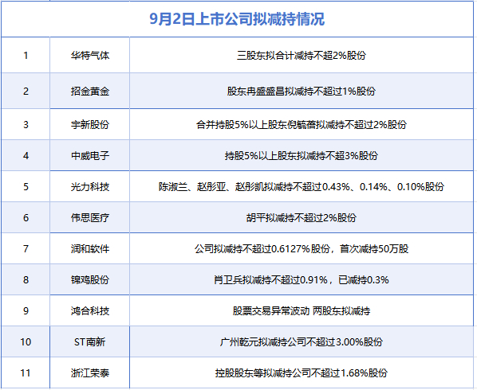Click the 鸿合科技 company name
Screen dimensions: 477x390
click(90, 310)
